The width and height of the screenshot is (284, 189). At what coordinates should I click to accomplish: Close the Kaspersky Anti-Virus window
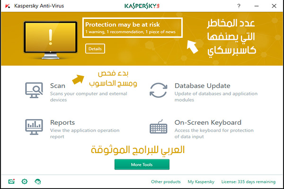coord(274,6)
